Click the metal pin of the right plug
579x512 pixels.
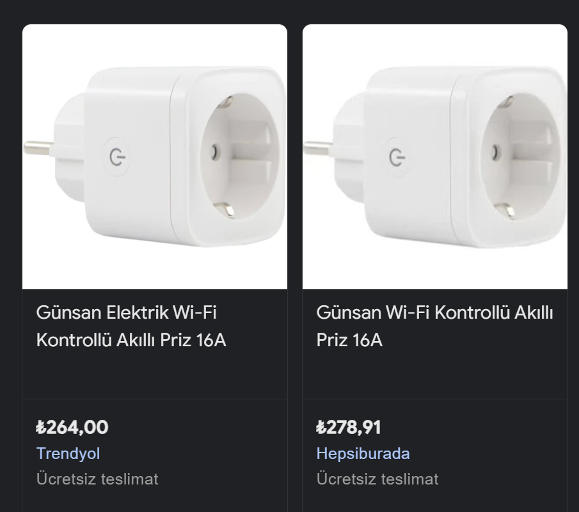coord(318,148)
